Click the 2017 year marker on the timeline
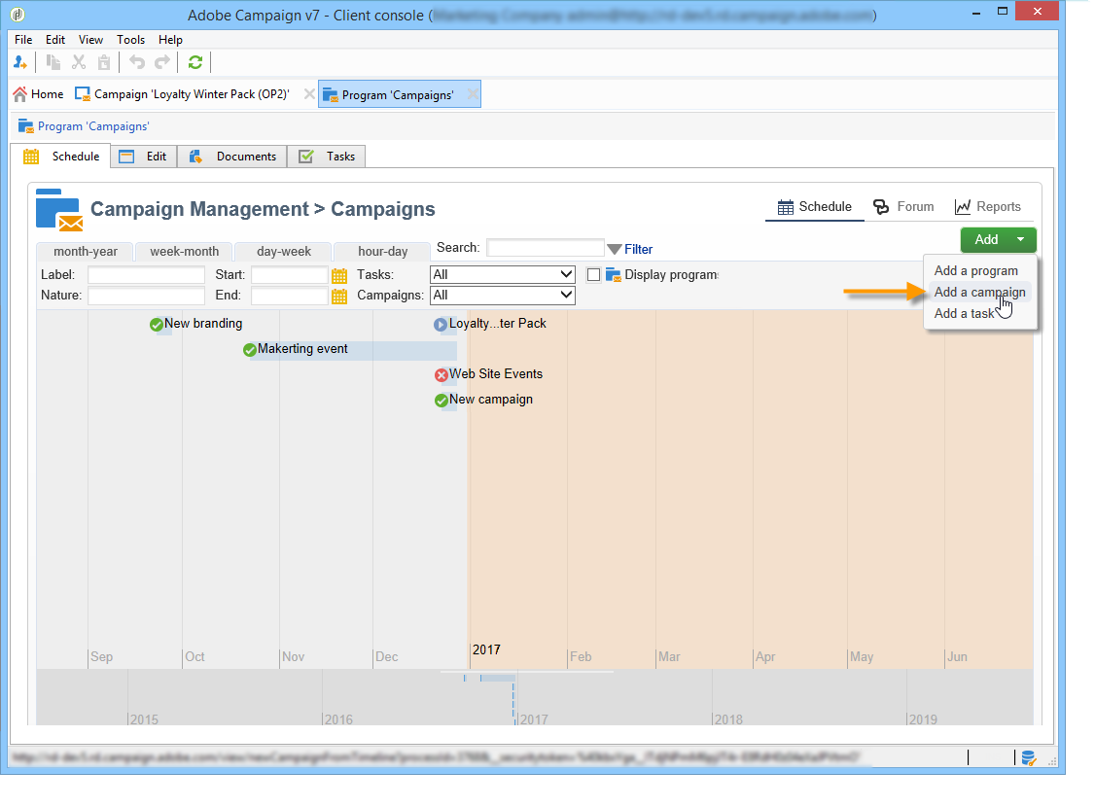The height and width of the screenshot is (806, 1095). tap(486, 649)
